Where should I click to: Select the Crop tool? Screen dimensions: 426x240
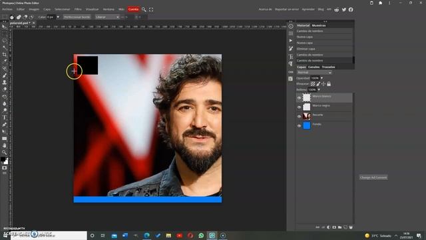click(x=4, y=55)
